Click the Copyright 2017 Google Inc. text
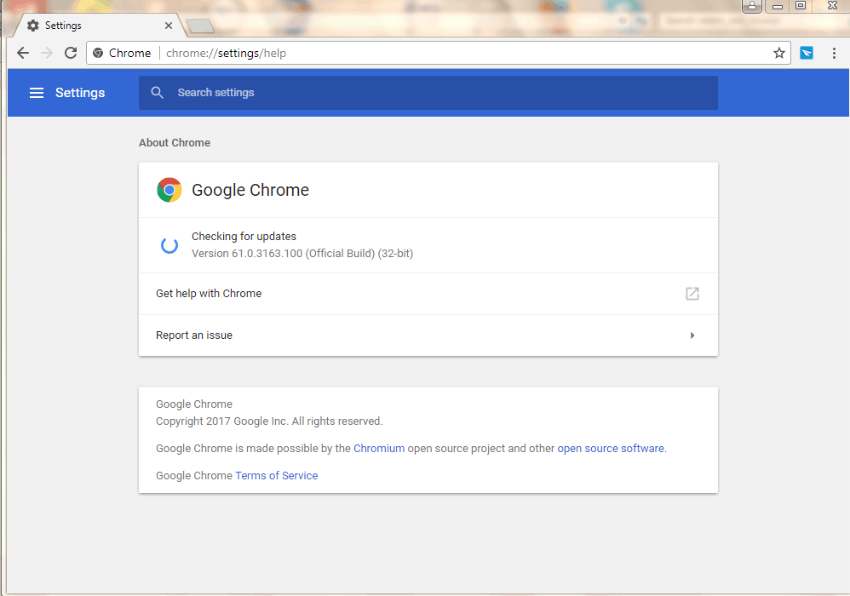This screenshot has width=850, height=596. 269,421
